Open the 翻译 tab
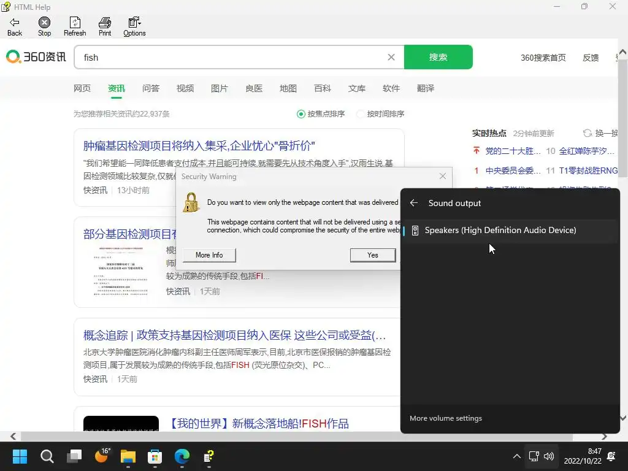628x471 pixels. click(x=426, y=88)
